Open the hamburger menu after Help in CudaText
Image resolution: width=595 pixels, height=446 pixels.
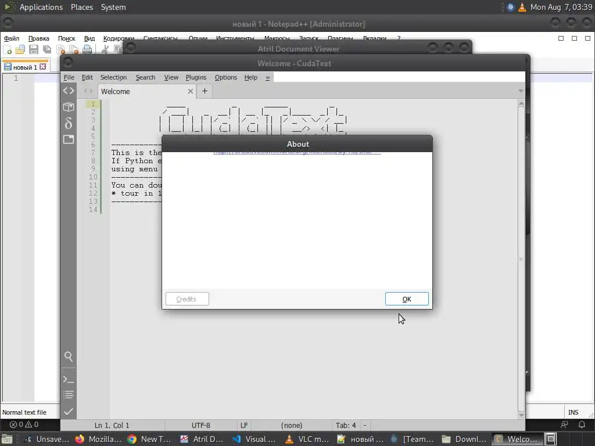coord(267,78)
